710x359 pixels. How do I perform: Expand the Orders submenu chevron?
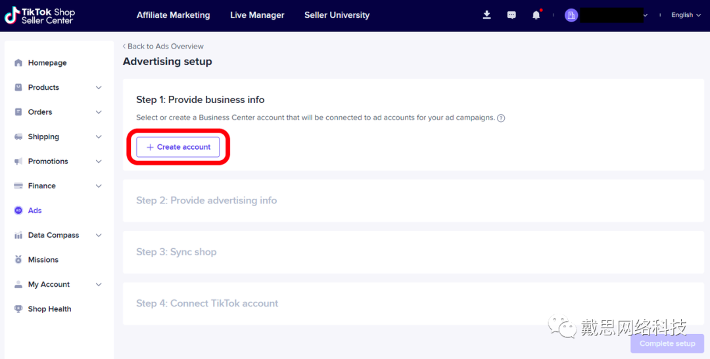pyautogui.click(x=99, y=112)
